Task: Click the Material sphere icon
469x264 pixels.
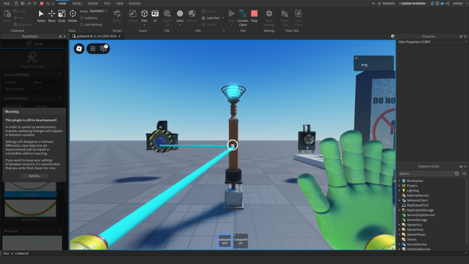Action: (x=192, y=13)
